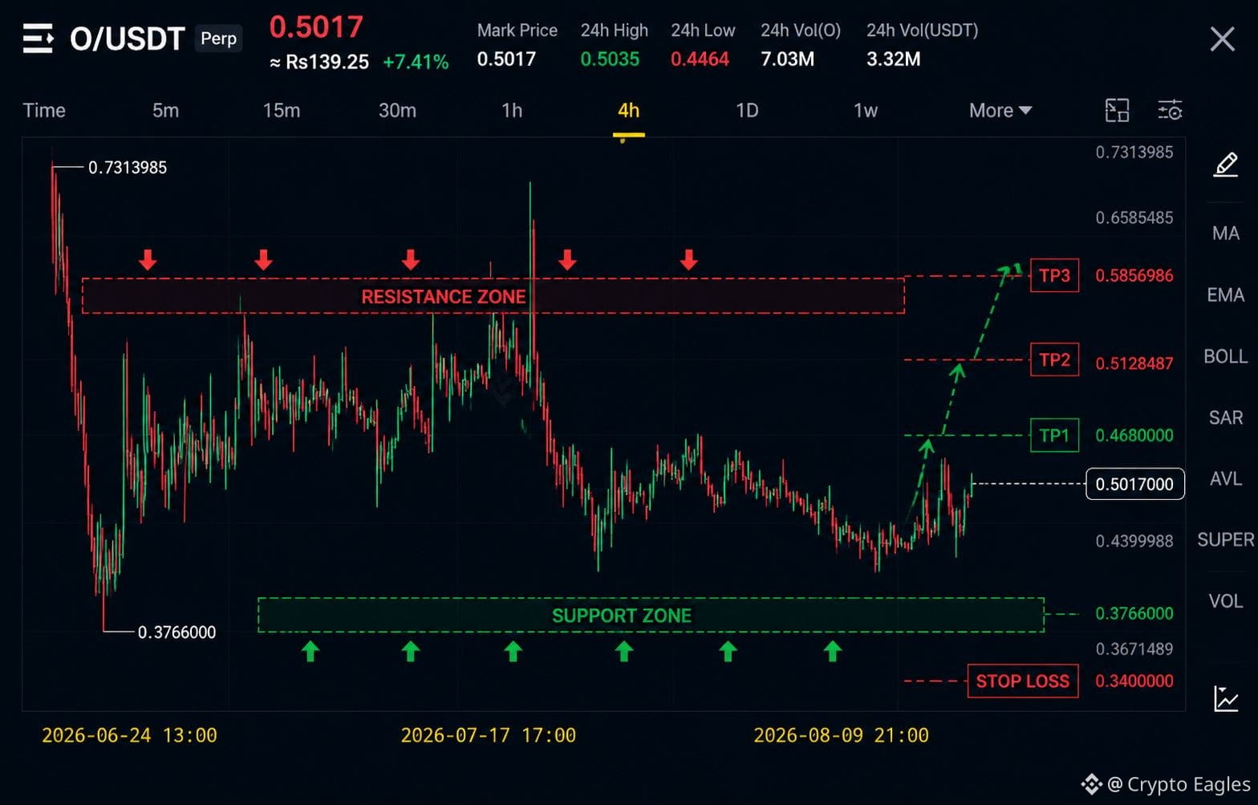The width and height of the screenshot is (1258, 805).
Task: Click the 0.6585485 price axis label
Action: tap(1134, 218)
